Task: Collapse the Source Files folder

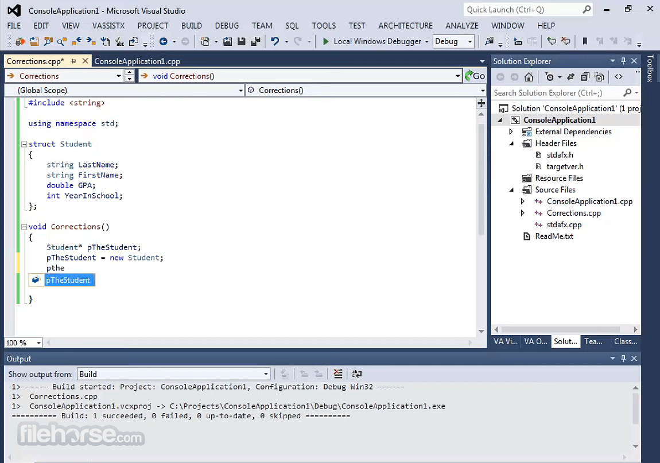Action: click(511, 190)
